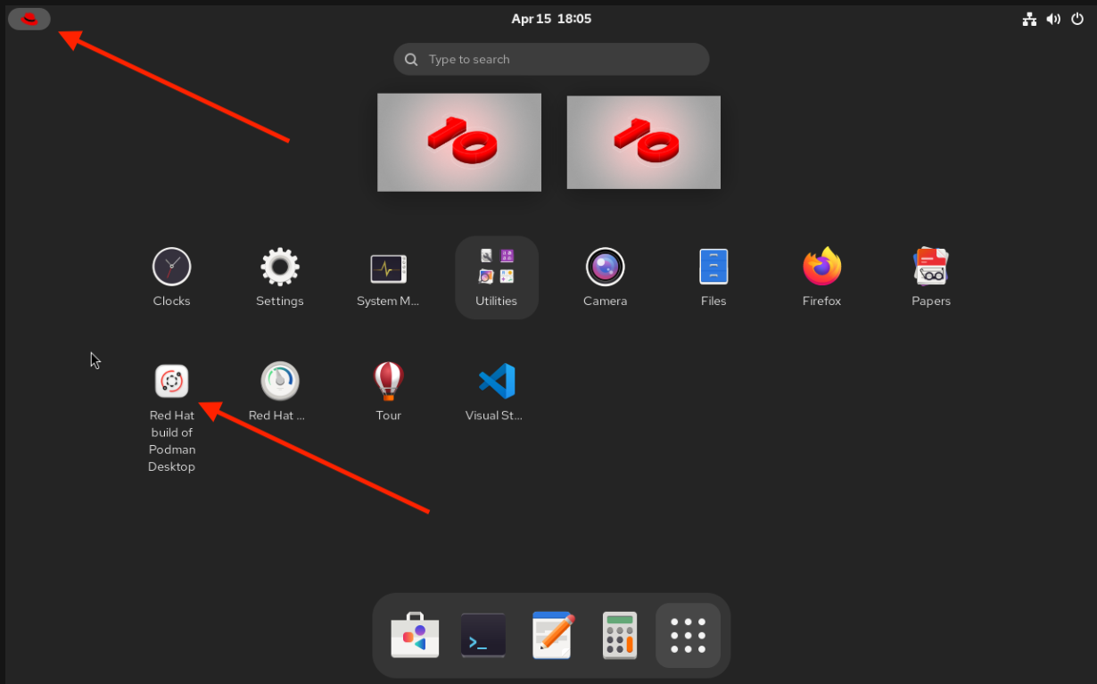This screenshot has height=684, width=1097.
Task: Launch Terminal from the dock
Action: click(x=483, y=635)
